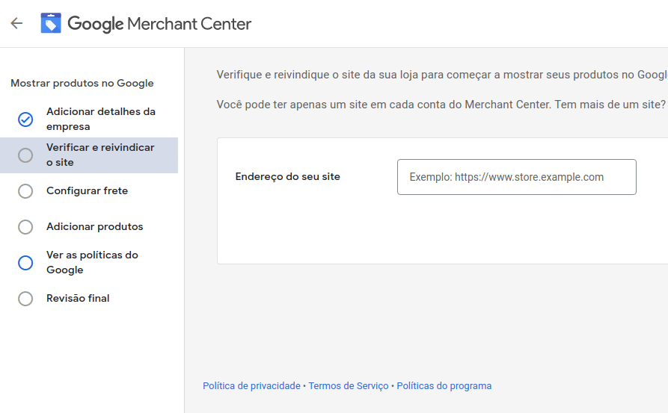The image size is (668, 413).
Task: Click the Merchant Center tag logo
Action: tap(51, 23)
